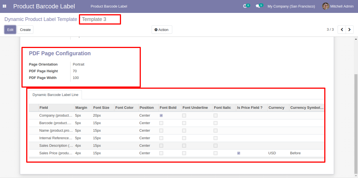
Task: Click the Font Color column header
Action: coord(126,108)
